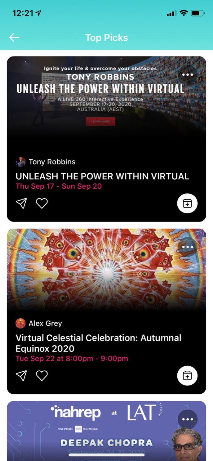Like the Unleash the Power Within Virtual event
The height and width of the screenshot is (461, 213).
coord(42,203)
